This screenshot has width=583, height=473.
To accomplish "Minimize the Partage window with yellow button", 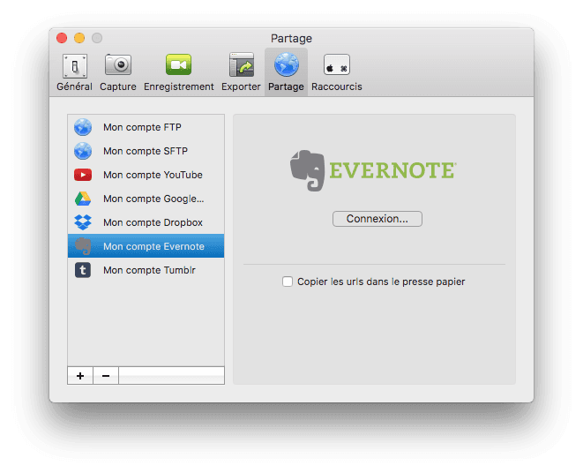I will coord(79,38).
